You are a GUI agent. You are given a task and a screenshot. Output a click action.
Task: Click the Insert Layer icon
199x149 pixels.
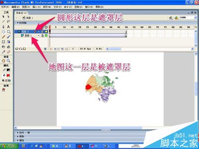pyautogui.click(x=17, y=49)
